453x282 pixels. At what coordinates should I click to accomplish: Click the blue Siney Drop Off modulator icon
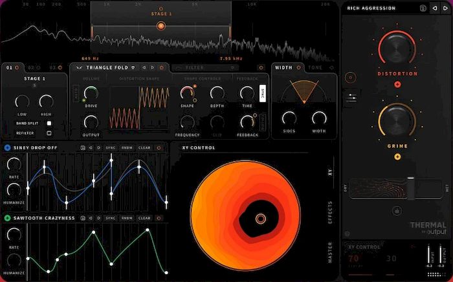7,147
